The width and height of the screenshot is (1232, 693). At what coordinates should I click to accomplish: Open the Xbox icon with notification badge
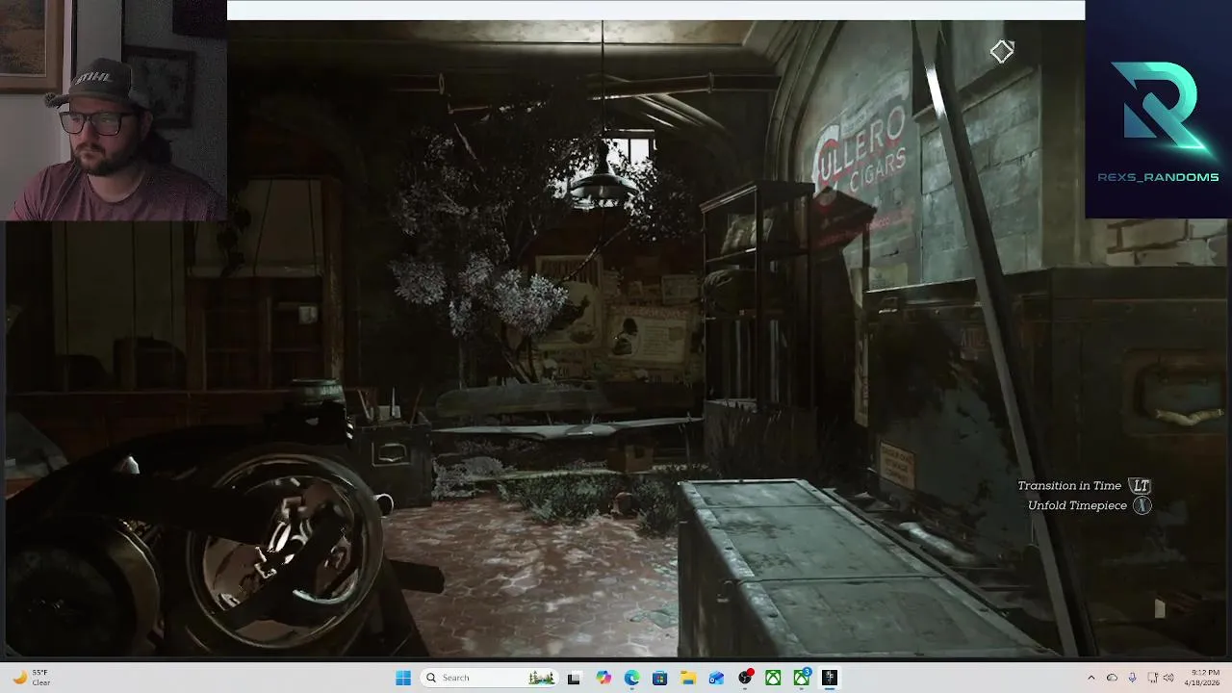click(802, 678)
